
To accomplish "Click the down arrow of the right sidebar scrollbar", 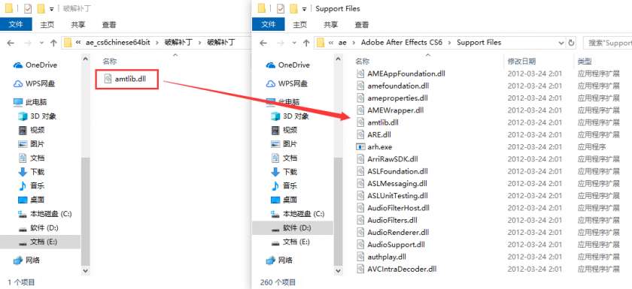I will tap(338, 271).
